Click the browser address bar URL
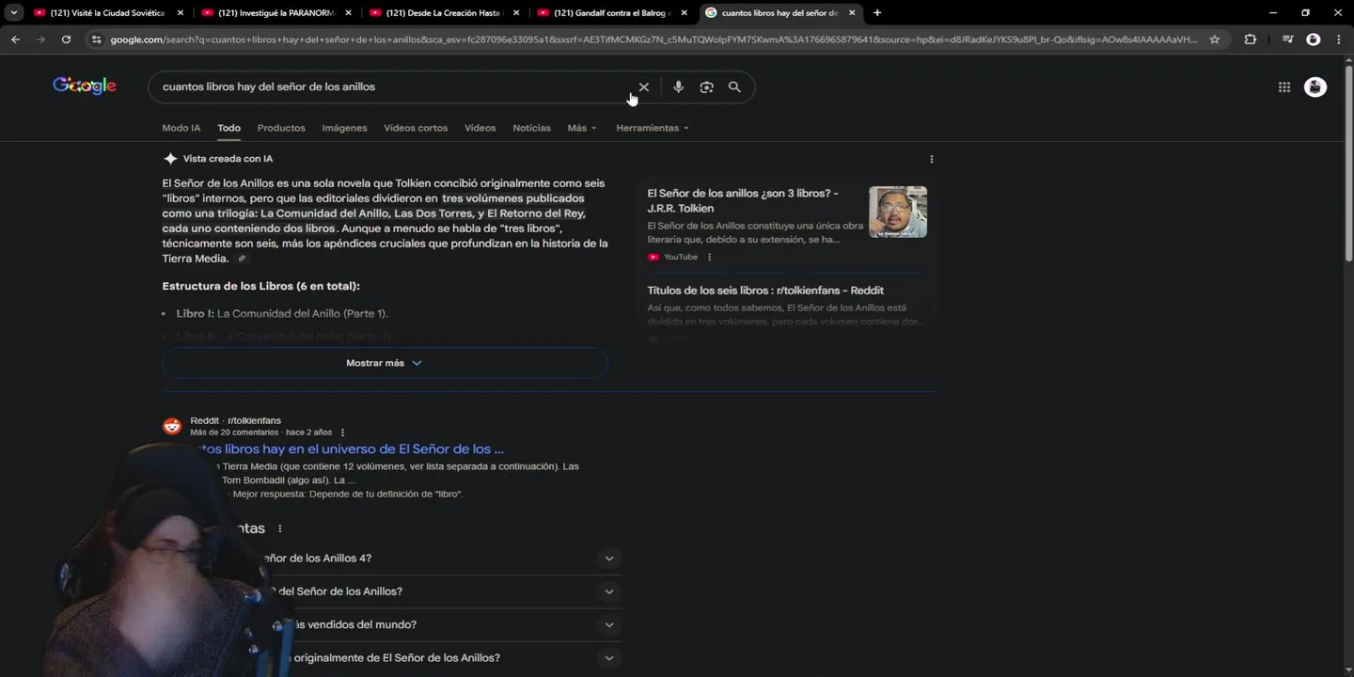1354x677 pixels. 653,39
